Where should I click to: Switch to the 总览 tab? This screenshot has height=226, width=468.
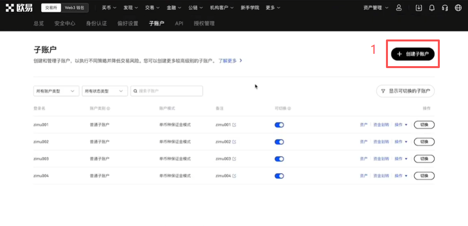[39, 24]
